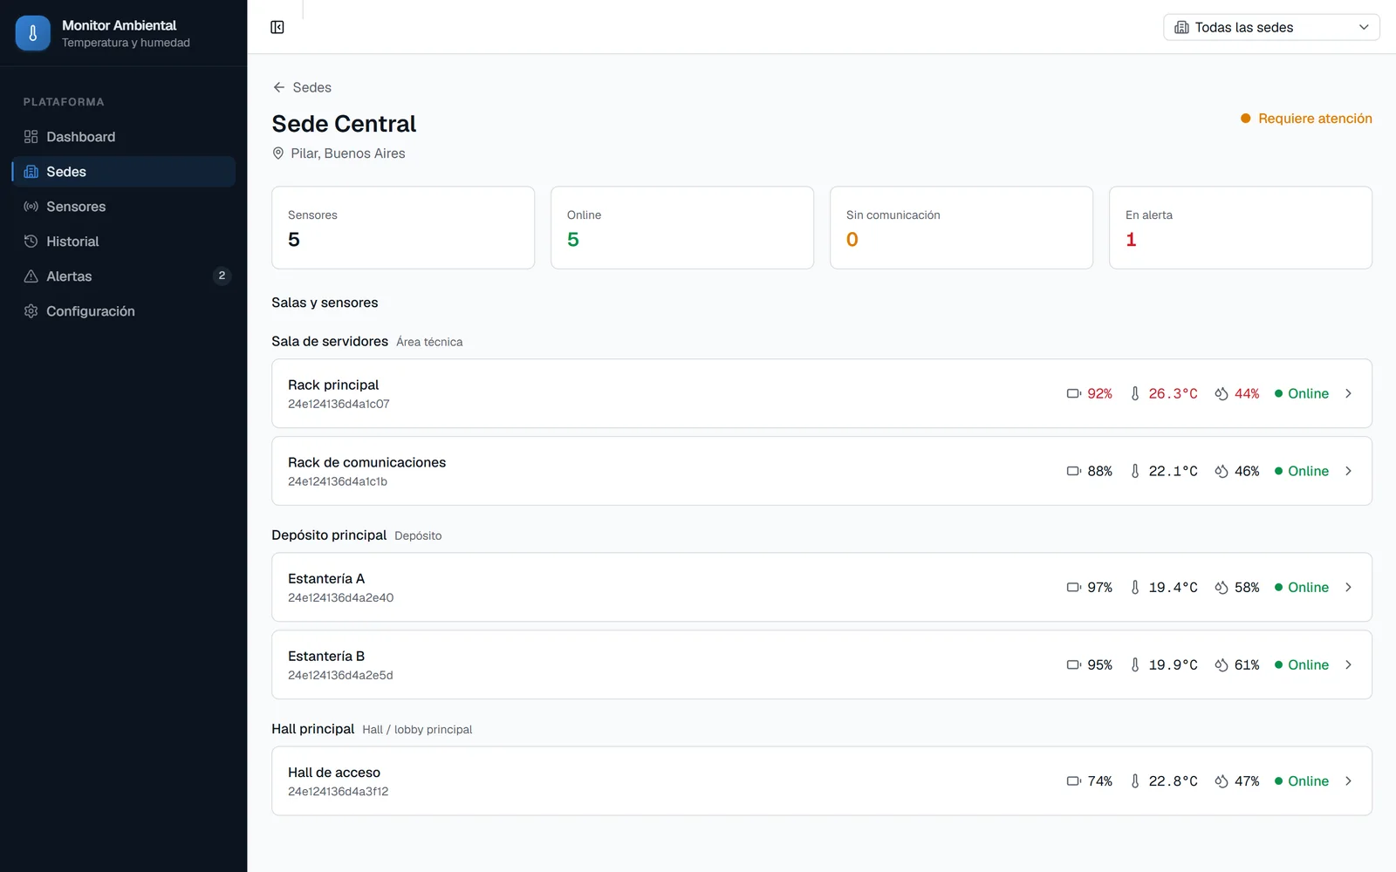Open Rack principal details via its chevron
1396x872 pixels.
point(1348,393)
